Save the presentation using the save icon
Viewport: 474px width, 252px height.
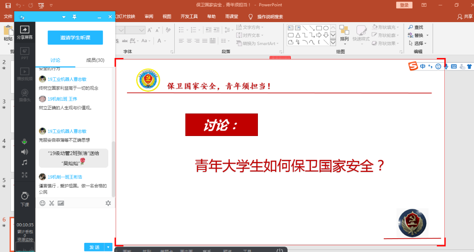(x=8, y=5)
